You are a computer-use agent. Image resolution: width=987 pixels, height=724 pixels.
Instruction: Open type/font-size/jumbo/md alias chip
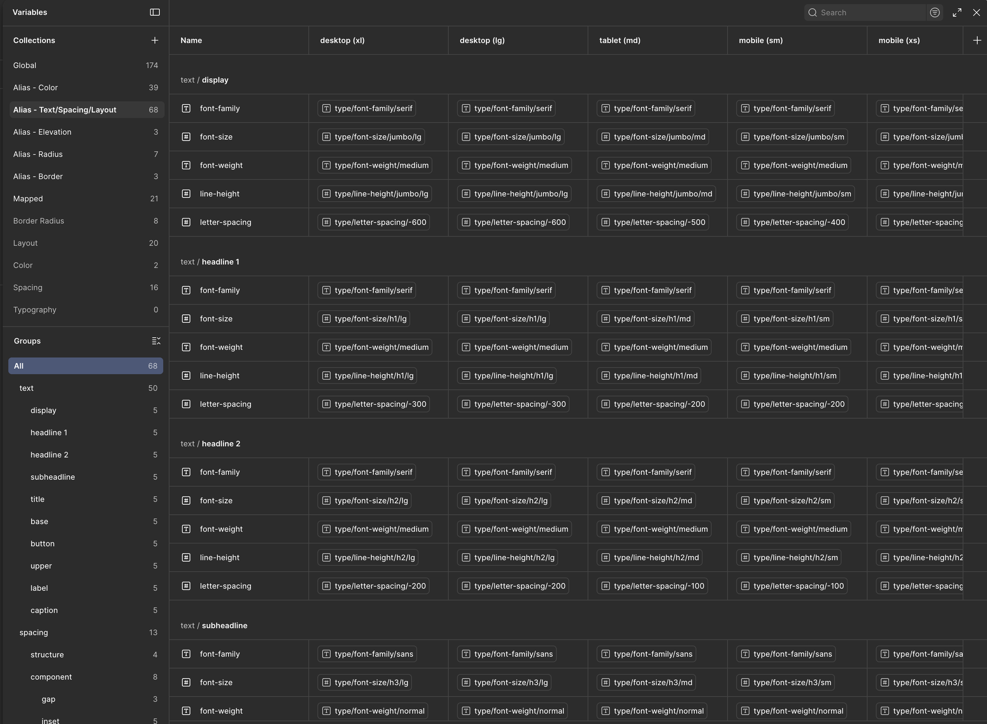653,137
